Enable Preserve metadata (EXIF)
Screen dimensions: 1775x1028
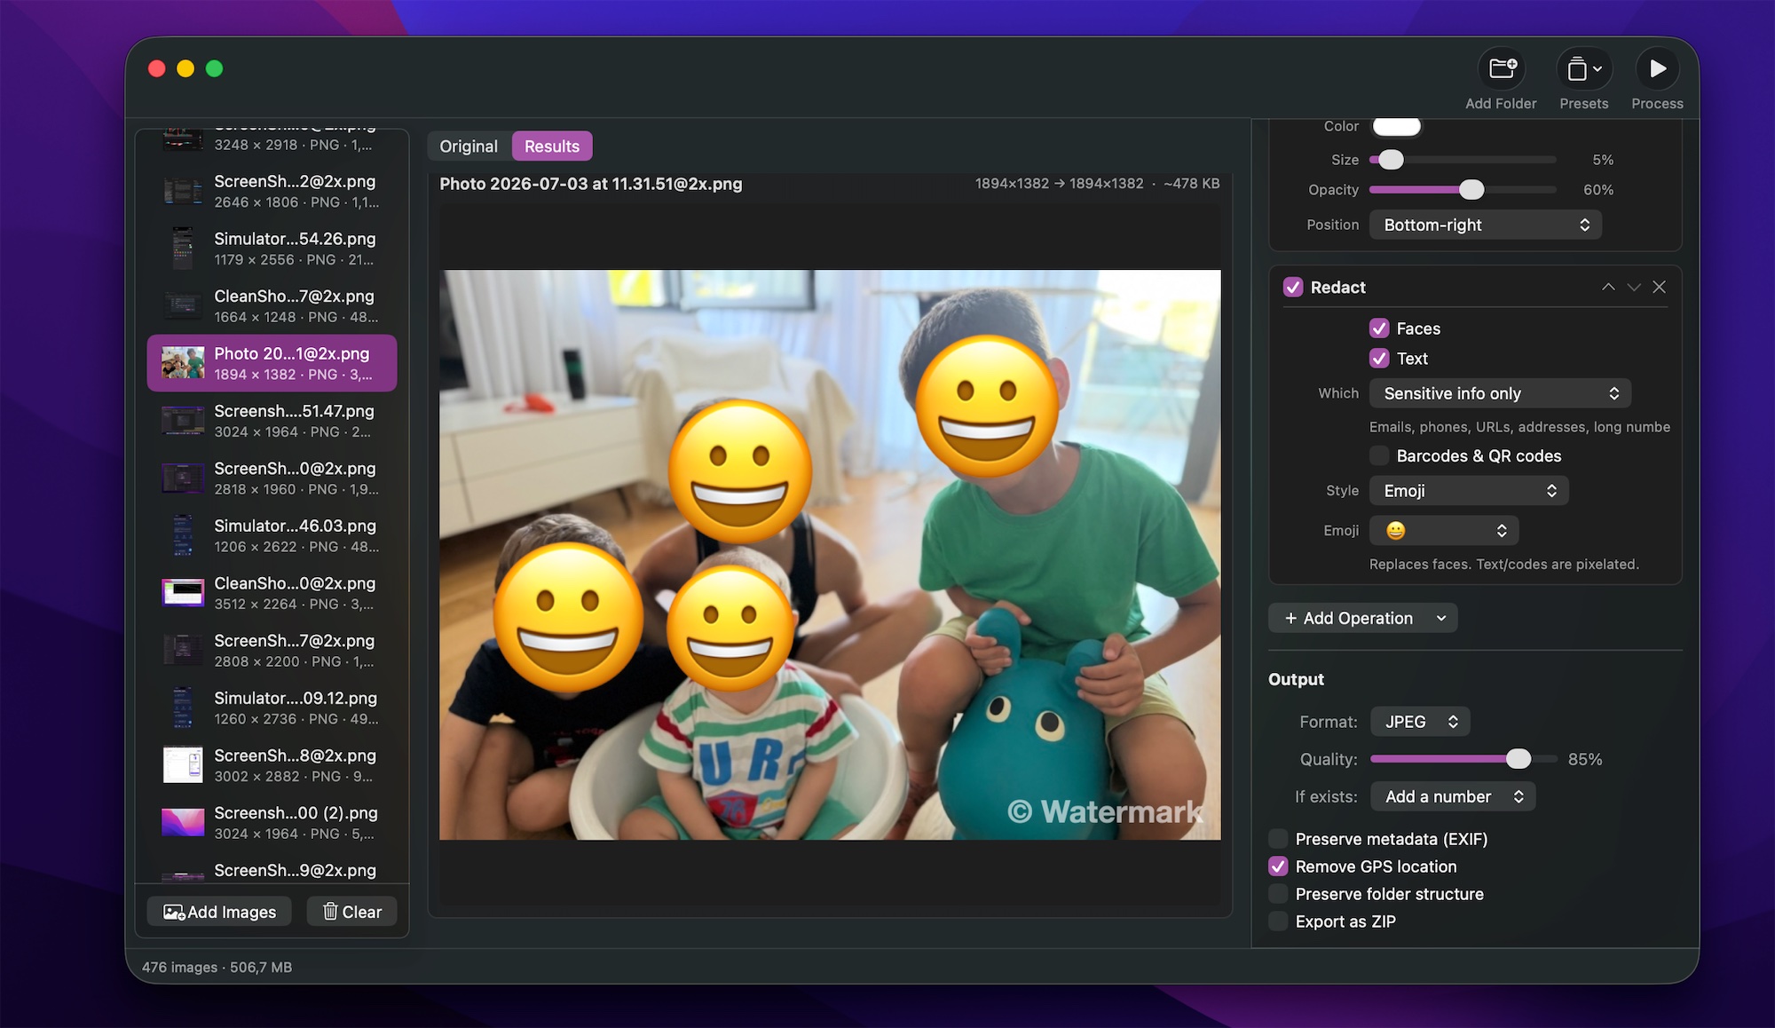pos(1278,839)
